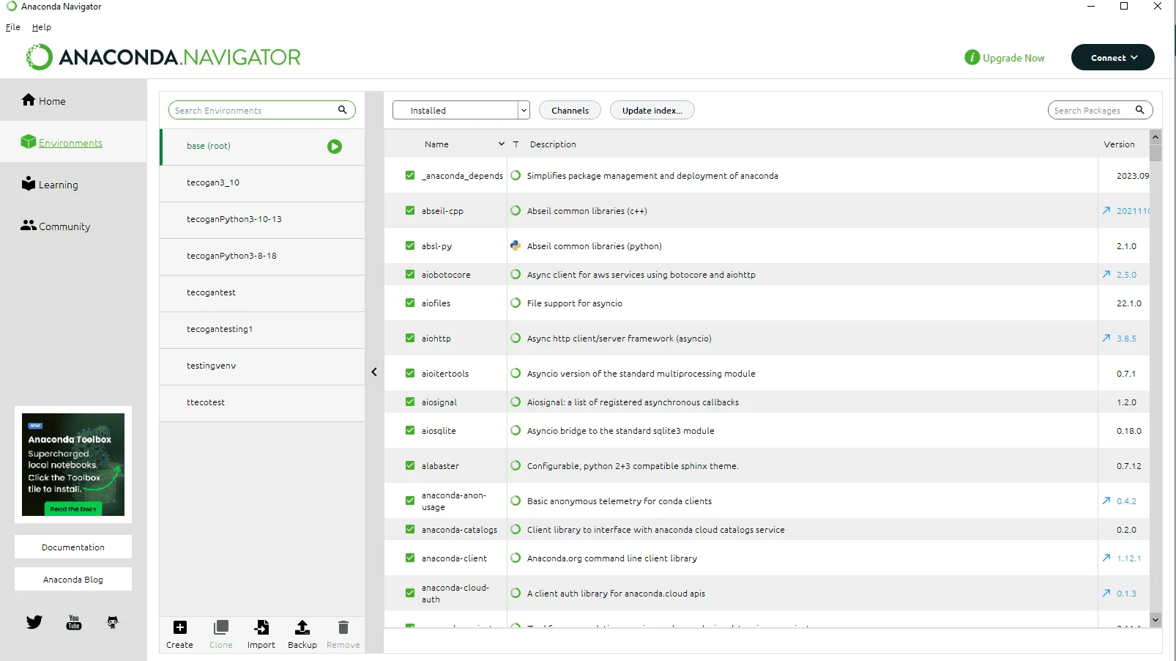Click the scroll down arrow of package list
Image resolution: width=1176 pixels, height=661 pixels.
(x=1155, y=619)
